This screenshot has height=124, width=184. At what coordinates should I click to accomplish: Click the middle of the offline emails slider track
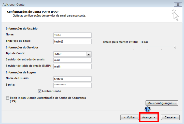click(140, 46)
